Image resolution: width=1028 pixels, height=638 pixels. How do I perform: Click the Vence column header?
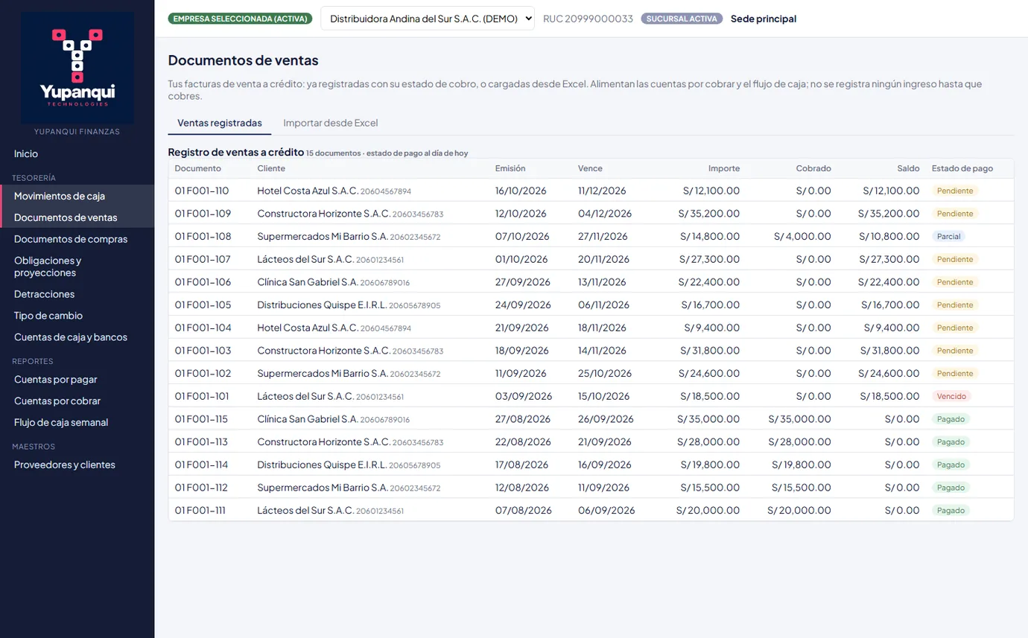(x=590, y=168)
